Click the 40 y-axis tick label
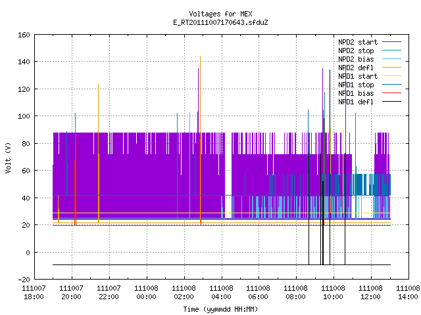 pyautogui.click(x=26, y=198)
